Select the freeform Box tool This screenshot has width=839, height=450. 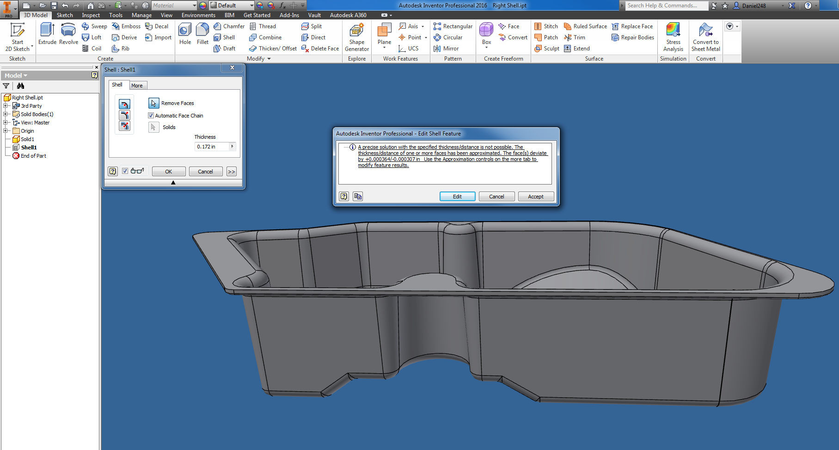coord(486,35)
